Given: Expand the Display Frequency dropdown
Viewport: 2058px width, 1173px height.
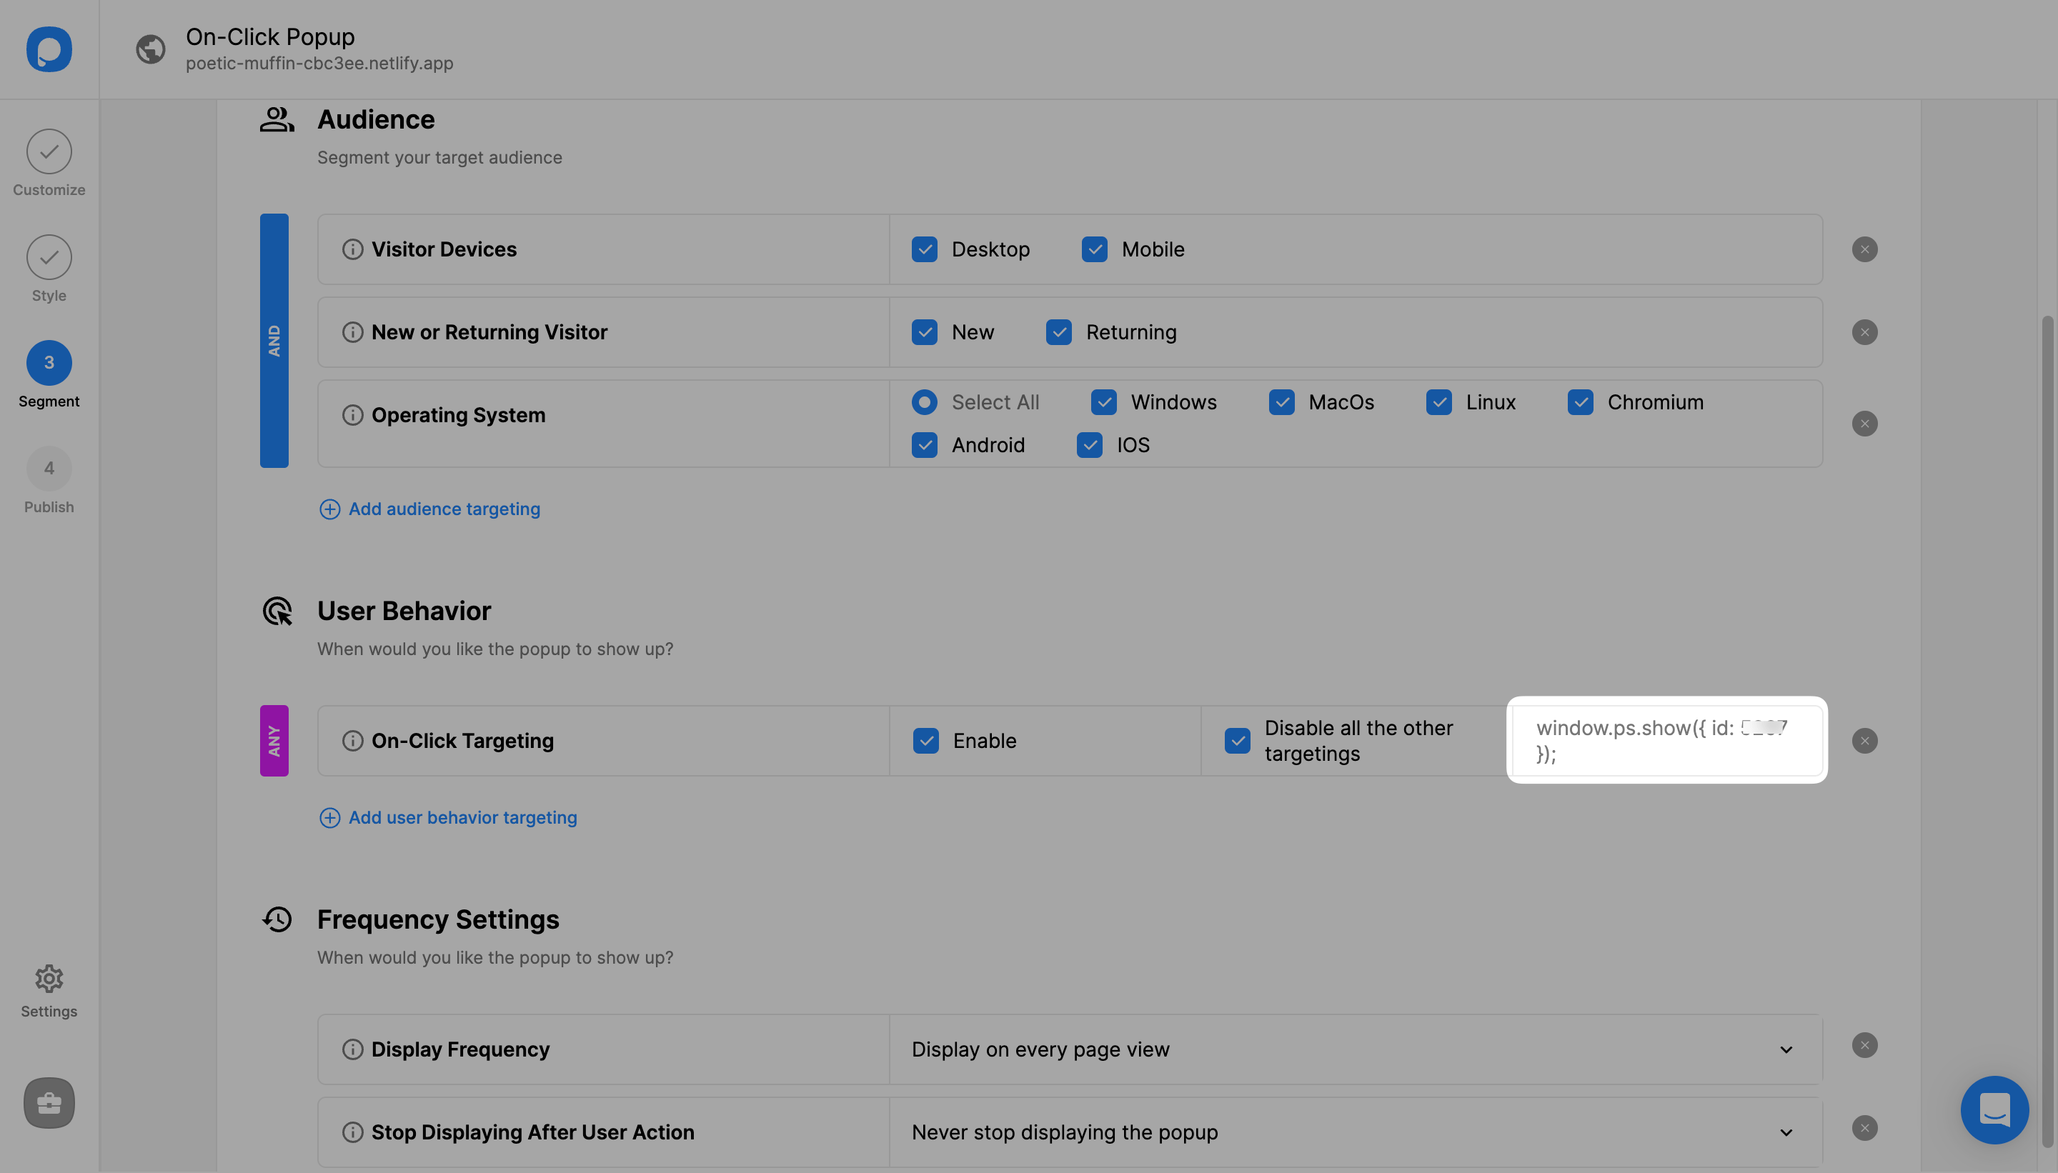Looking at the screenshot, I should pyautogui.click(x=1786, y=1049).
